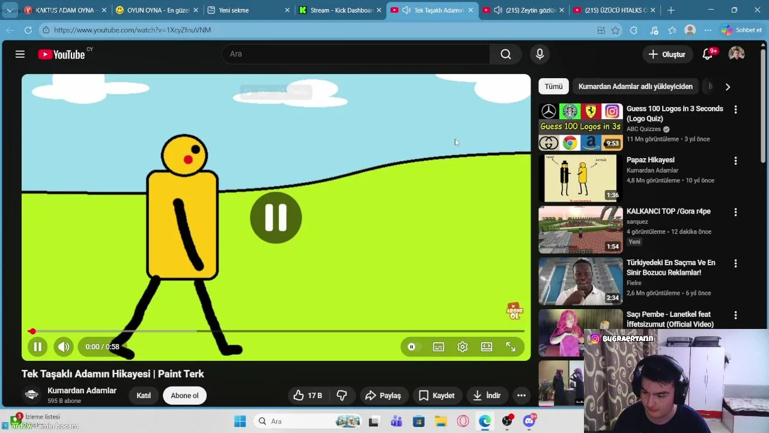769x433 pixels.
Task: Open Discord from the taskbar
Action: coord(529,421)
